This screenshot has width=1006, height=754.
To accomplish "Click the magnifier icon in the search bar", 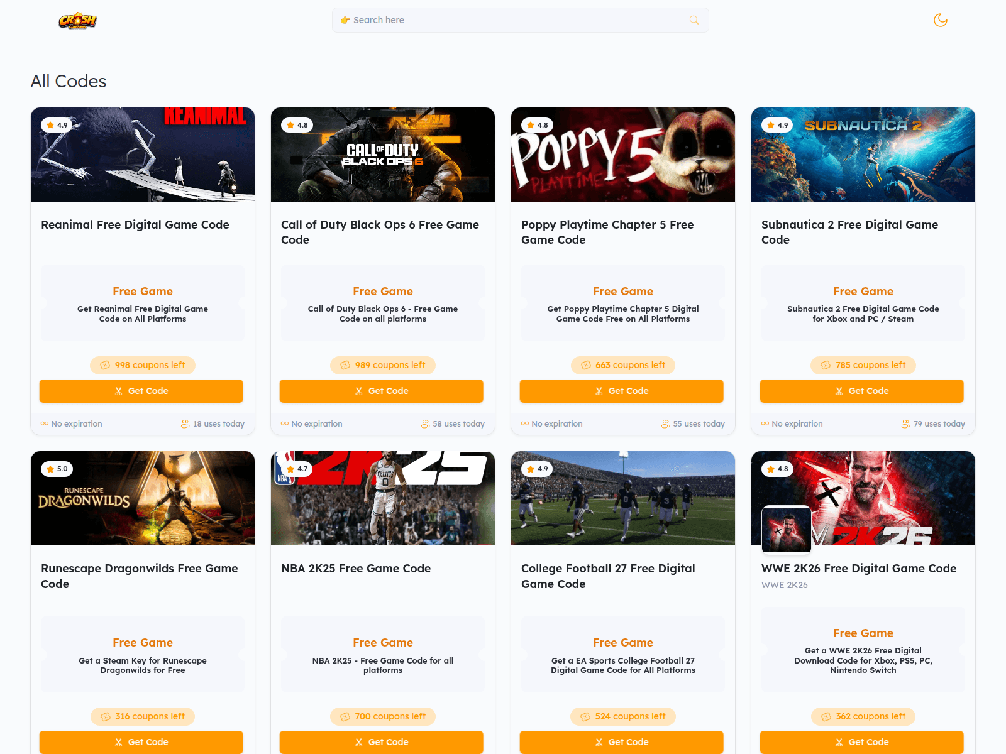I will (694, 20).
